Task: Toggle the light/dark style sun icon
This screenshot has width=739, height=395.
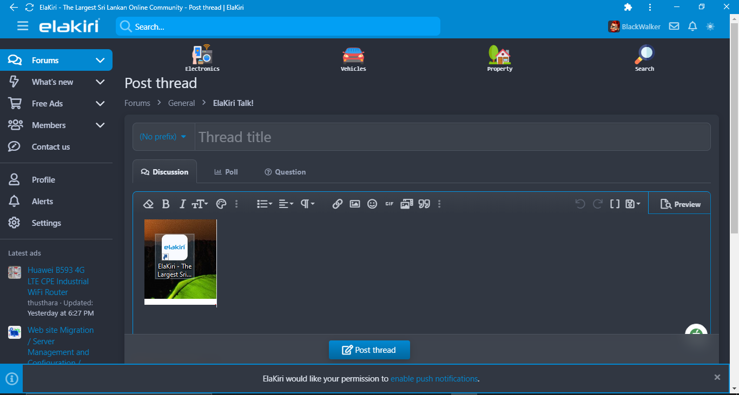Action: (710, 26)
